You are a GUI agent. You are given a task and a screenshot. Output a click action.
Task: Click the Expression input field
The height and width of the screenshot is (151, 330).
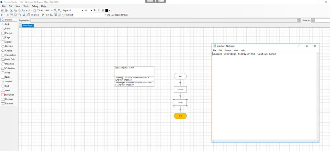164,20
